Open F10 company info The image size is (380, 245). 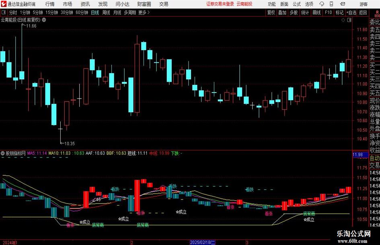coord(328,12)
